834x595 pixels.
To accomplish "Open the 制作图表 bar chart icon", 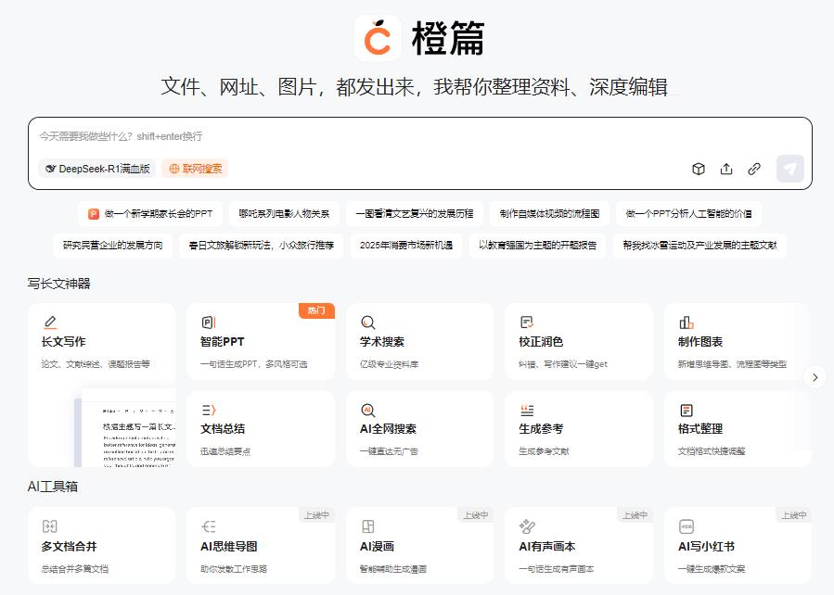I will (x=686, y=322).
